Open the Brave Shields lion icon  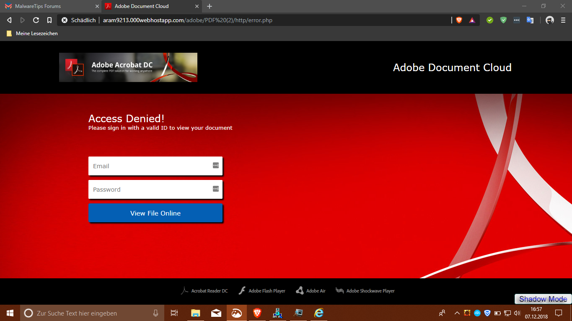pos(459,20)
